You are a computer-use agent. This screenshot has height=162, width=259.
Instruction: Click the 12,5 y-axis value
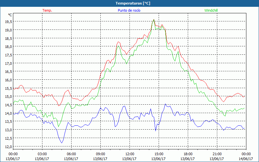[8, 138]
